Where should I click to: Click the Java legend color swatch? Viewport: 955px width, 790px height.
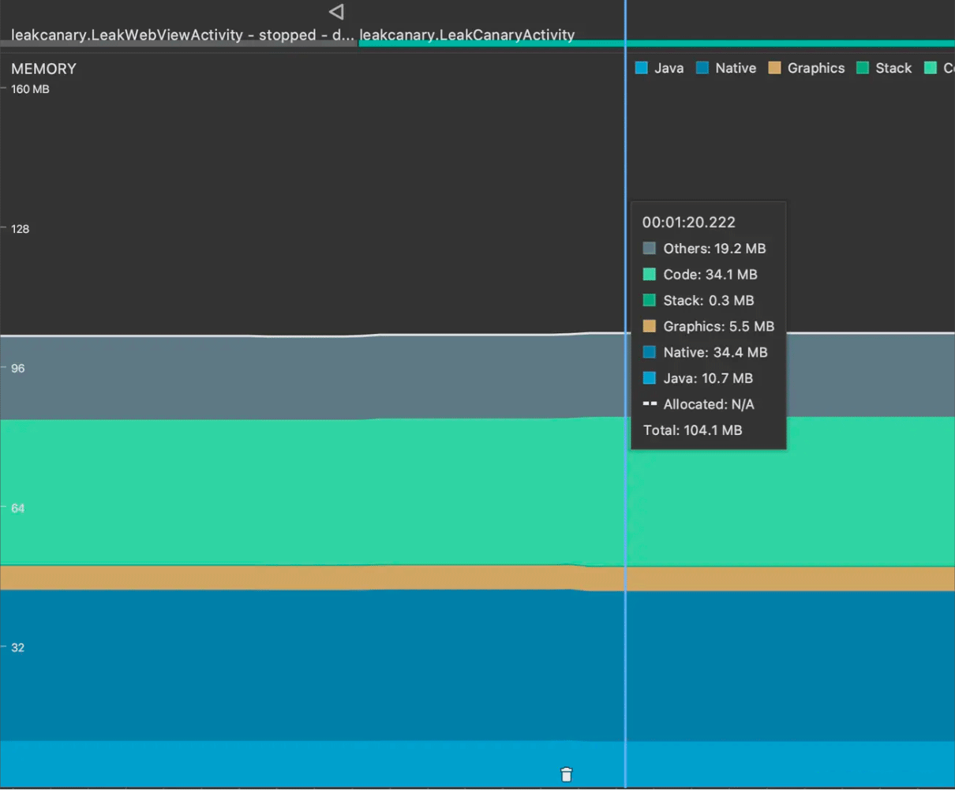[x=642, y=68]
